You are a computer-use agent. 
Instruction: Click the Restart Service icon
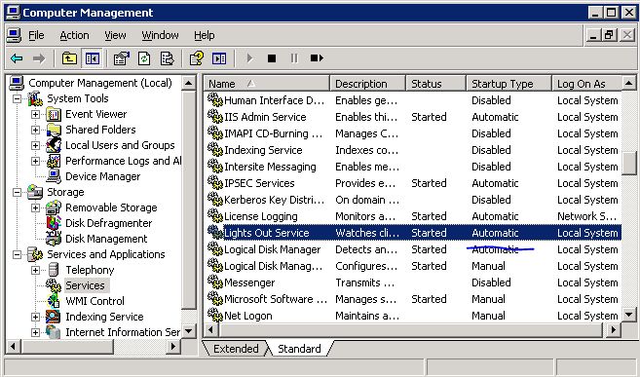[317, 58]
